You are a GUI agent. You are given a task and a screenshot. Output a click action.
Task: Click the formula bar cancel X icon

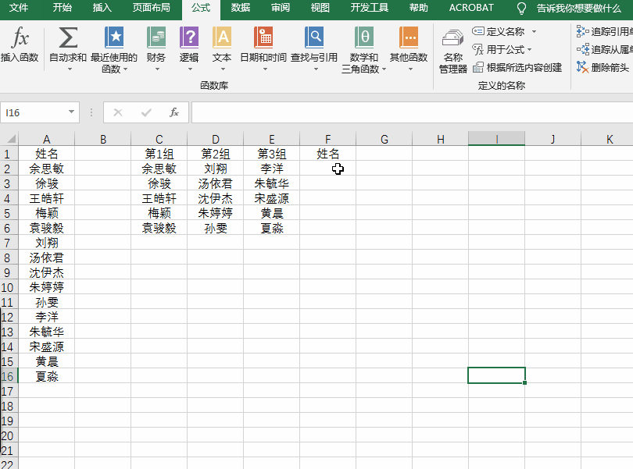pos(118,112)
